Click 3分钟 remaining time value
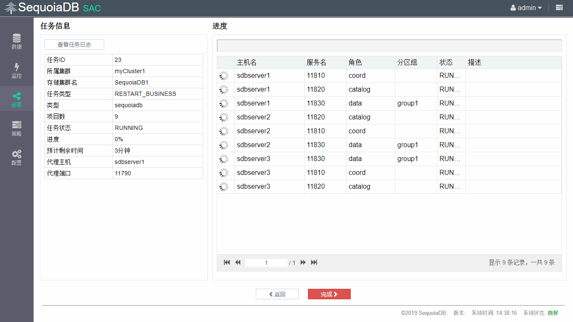The width and height of the screenshot is (573, 322). tap(122, 150)
